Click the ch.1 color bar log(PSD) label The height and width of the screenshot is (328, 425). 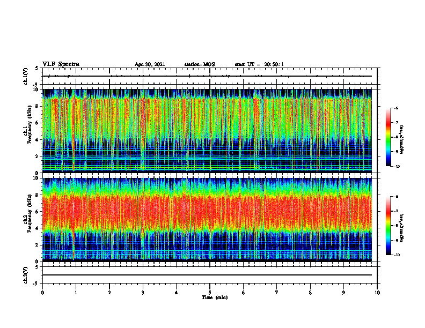[x=402, y=140]
